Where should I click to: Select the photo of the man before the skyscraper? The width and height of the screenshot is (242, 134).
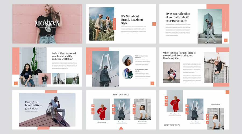(x=210, y=26)
